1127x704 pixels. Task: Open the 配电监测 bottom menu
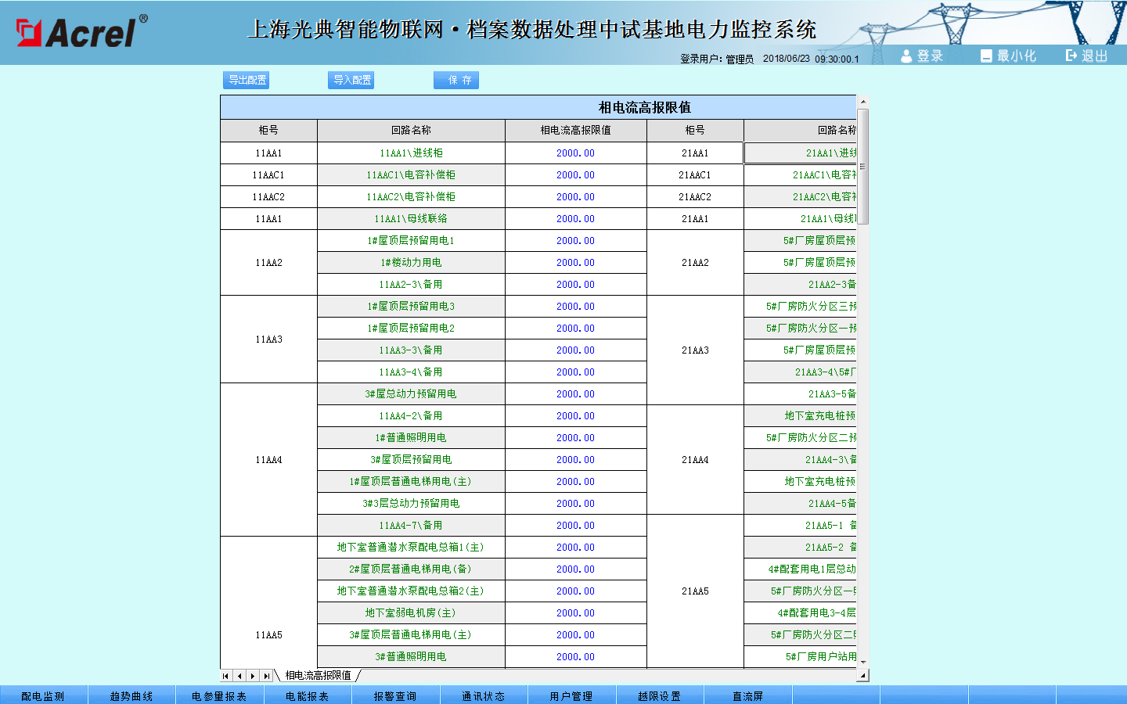pos(43,695)
